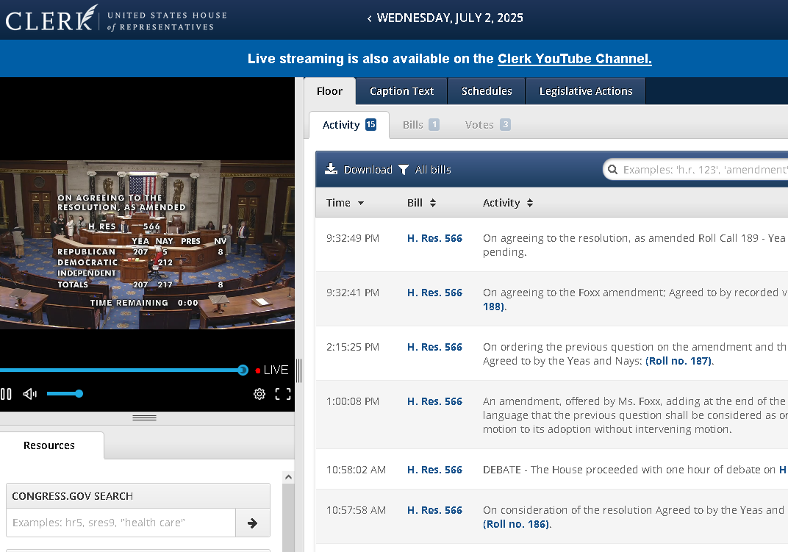Sort by the Time column
788x552 pixels.
coord(345,203)
